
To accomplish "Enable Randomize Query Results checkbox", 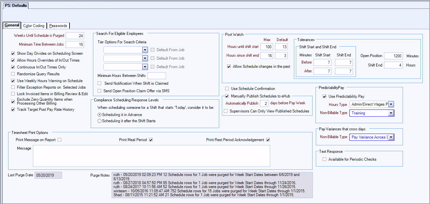I will 13,74.
